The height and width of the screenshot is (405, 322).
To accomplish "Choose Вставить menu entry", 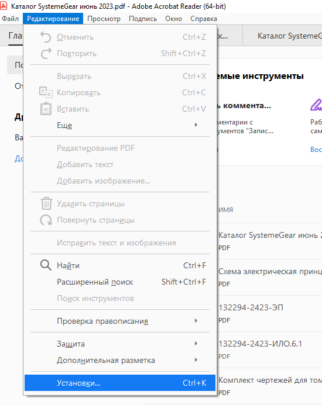I will click(120, 109).
